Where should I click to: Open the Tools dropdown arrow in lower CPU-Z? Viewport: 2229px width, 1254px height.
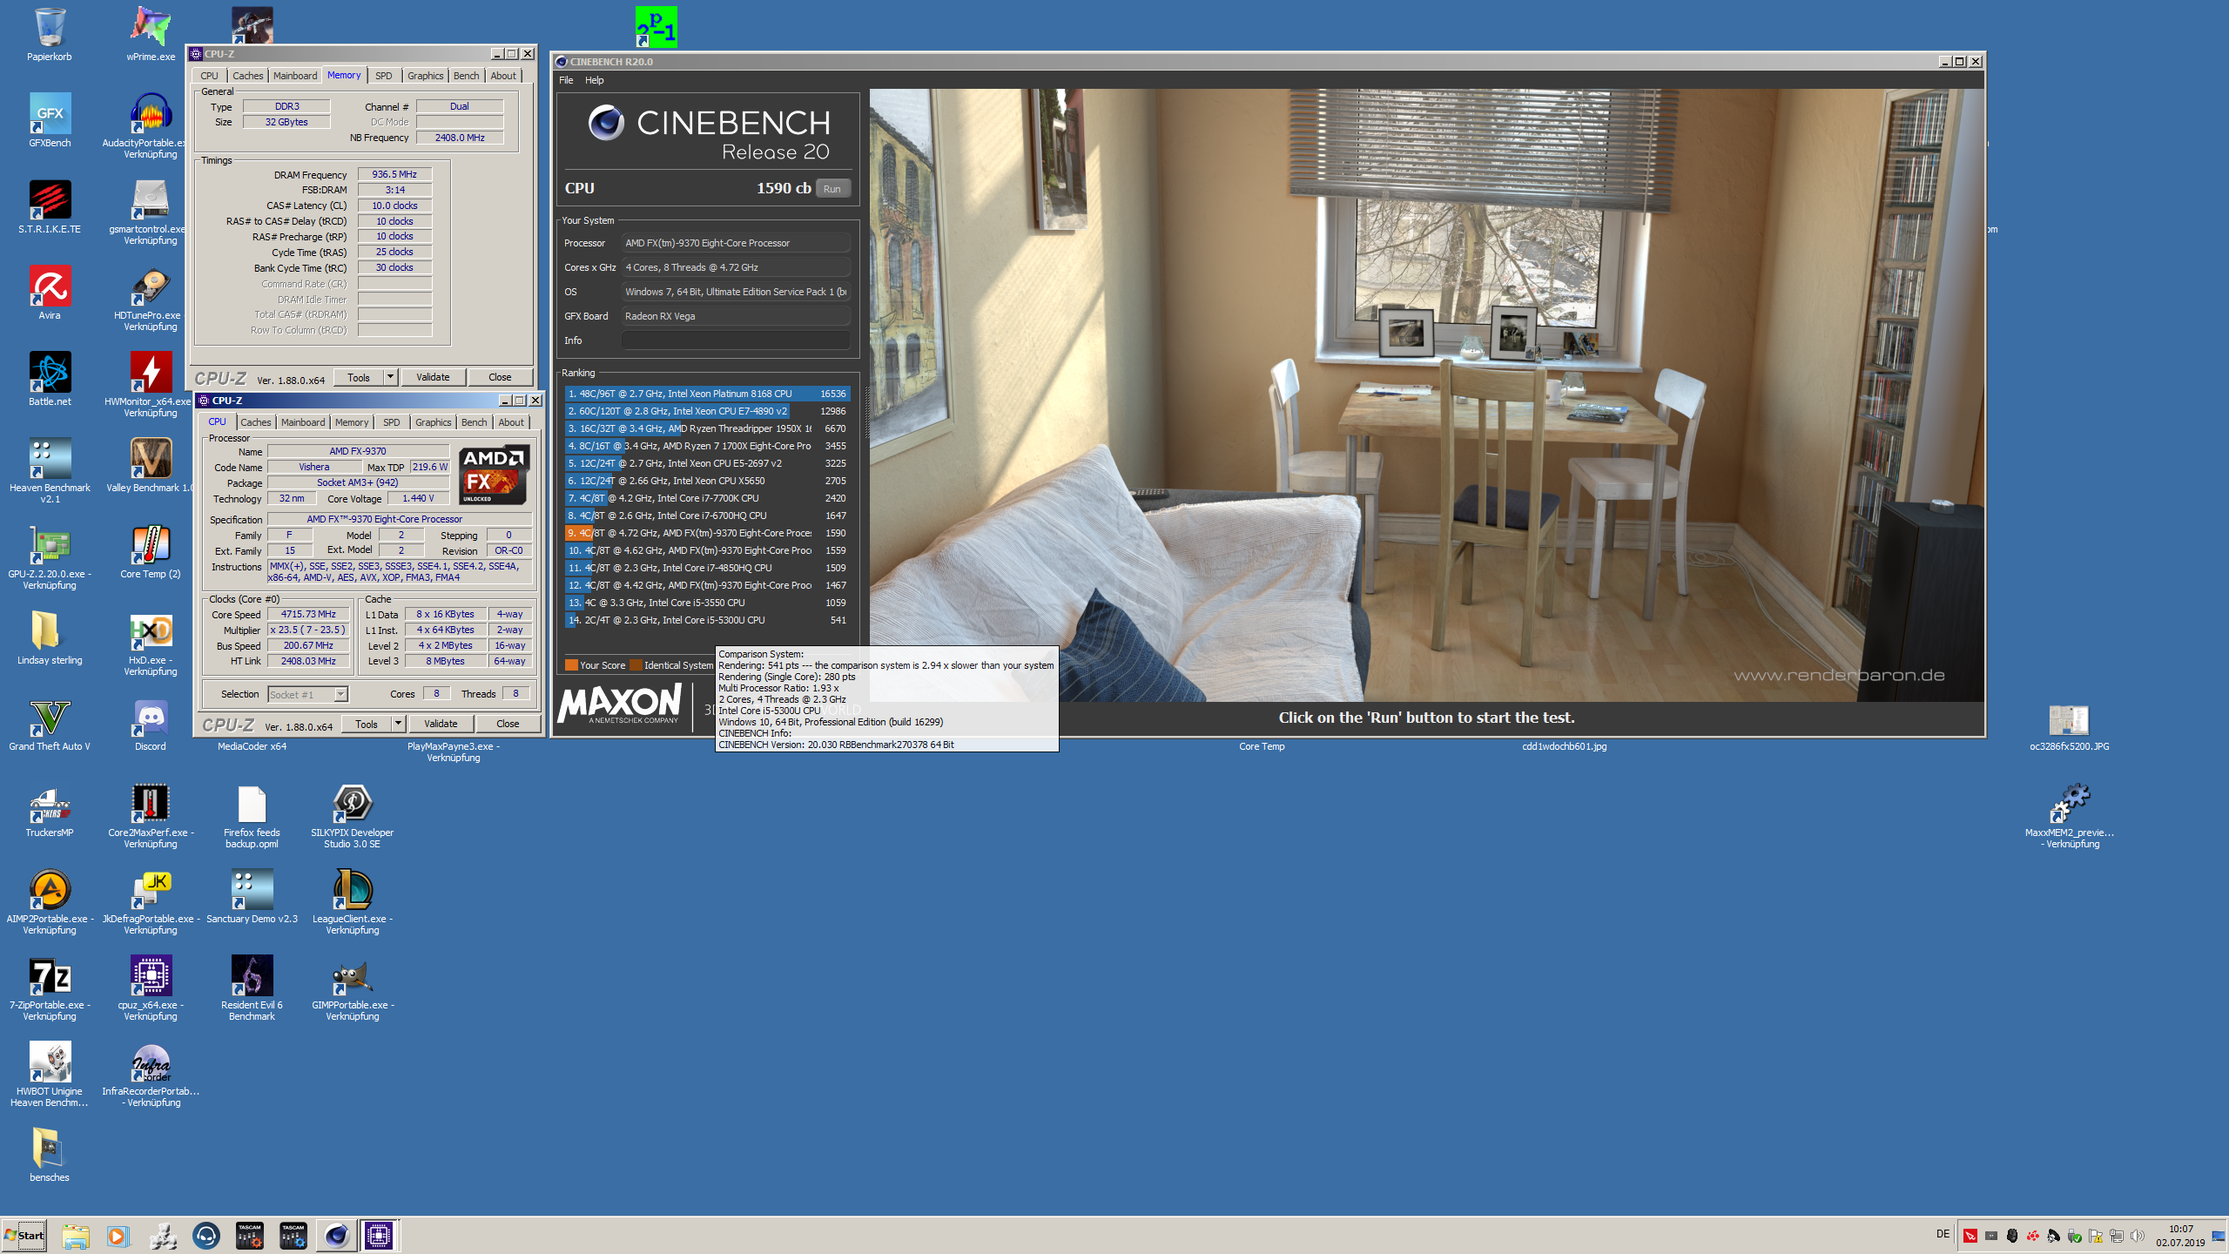pos(399,724)
